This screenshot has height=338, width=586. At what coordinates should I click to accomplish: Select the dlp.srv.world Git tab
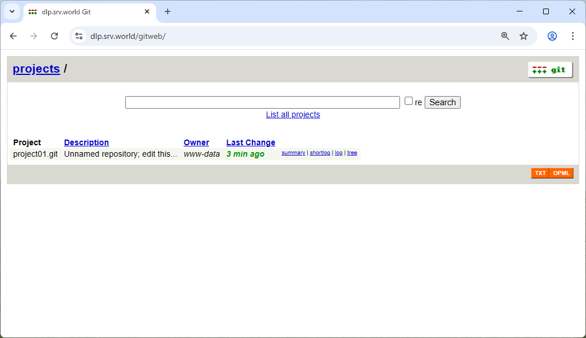86,11
